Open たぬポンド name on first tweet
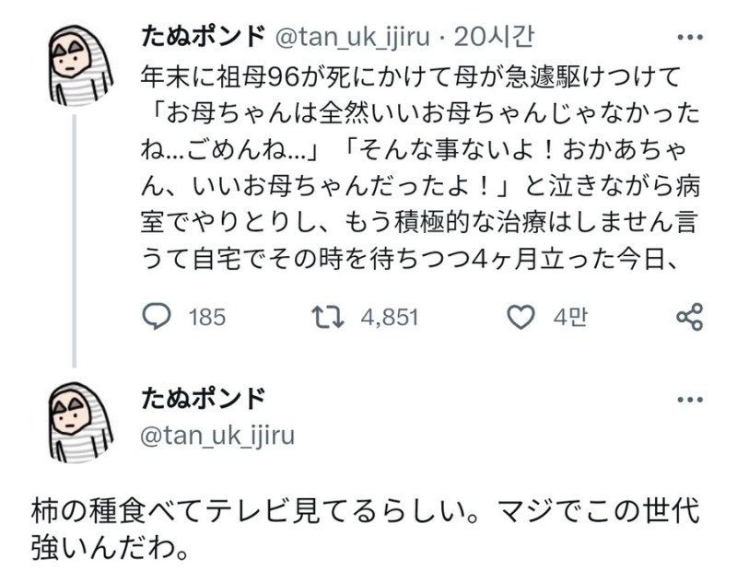Image resolution: width=737 pixels, height=571 pixels. pos(203,37)
